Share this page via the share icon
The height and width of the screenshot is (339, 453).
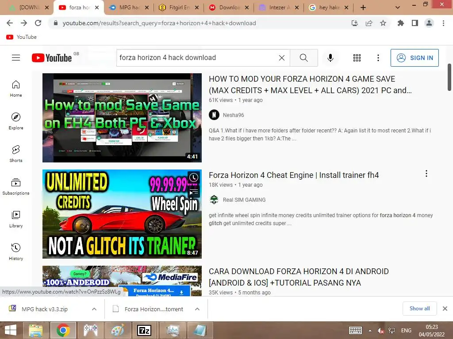coord(369,23)
